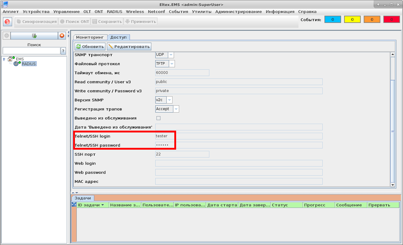Toggle the Выведено из обслуживания checkbox
403x245 pixels.
(158, 118)
